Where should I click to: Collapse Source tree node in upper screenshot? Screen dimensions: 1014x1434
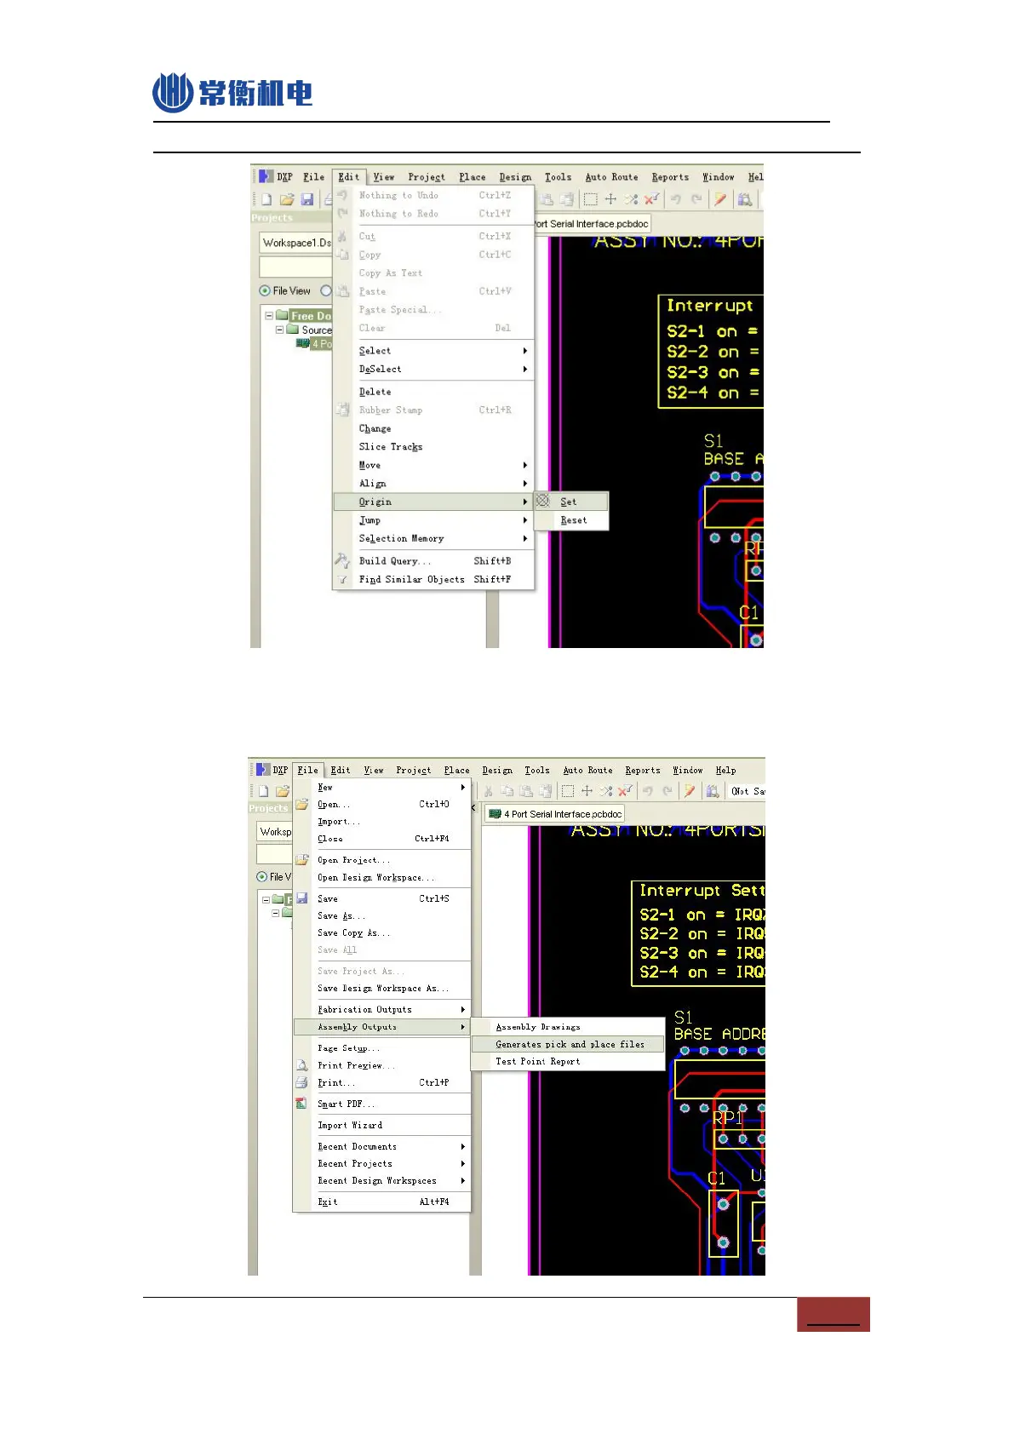click(279, 330)
